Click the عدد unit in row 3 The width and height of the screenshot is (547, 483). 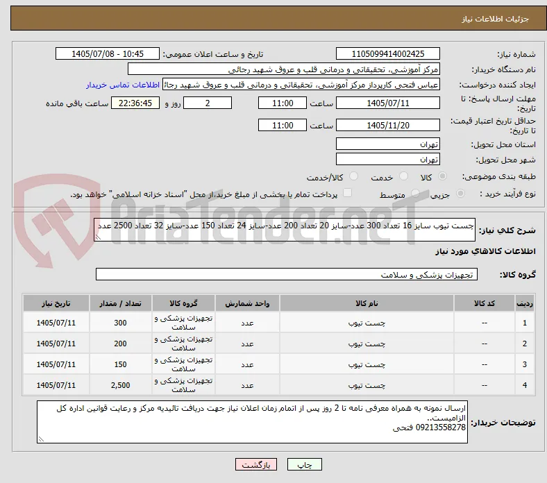pyautogui.click(x=247, y=365)
